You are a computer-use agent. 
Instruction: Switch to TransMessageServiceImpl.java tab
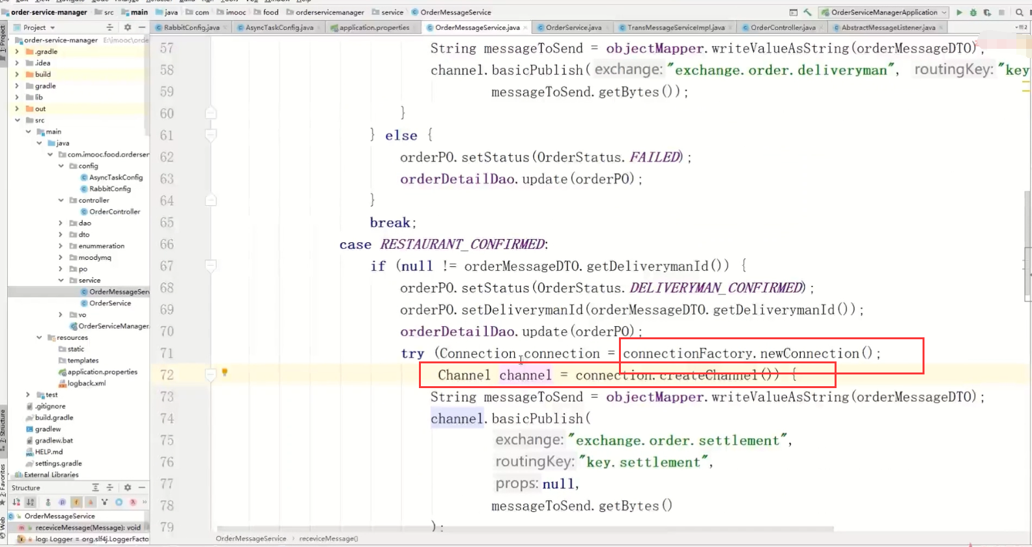tap(676, 27)
